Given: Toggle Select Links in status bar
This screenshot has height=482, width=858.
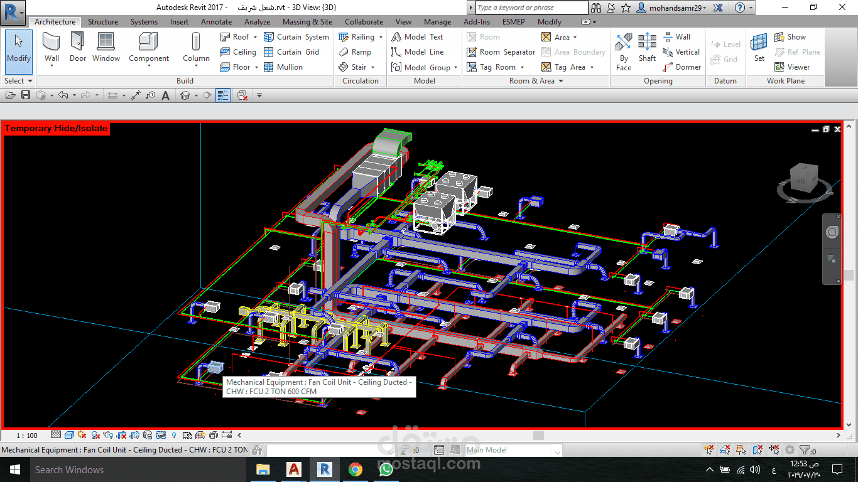Looking at the screenshot, I should (709, 450).
